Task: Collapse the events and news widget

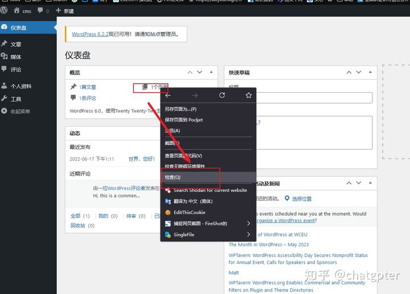Action: (370, 183)
